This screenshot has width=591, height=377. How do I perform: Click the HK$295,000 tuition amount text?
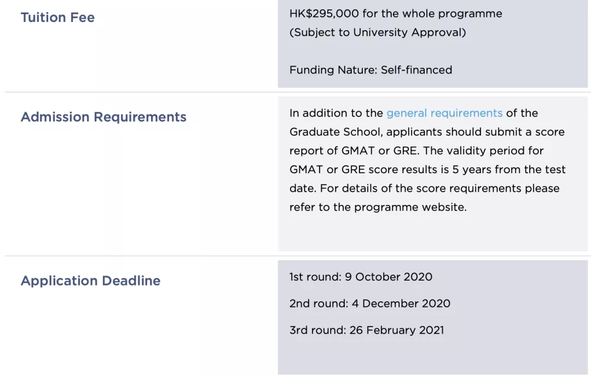pos(320,14)
